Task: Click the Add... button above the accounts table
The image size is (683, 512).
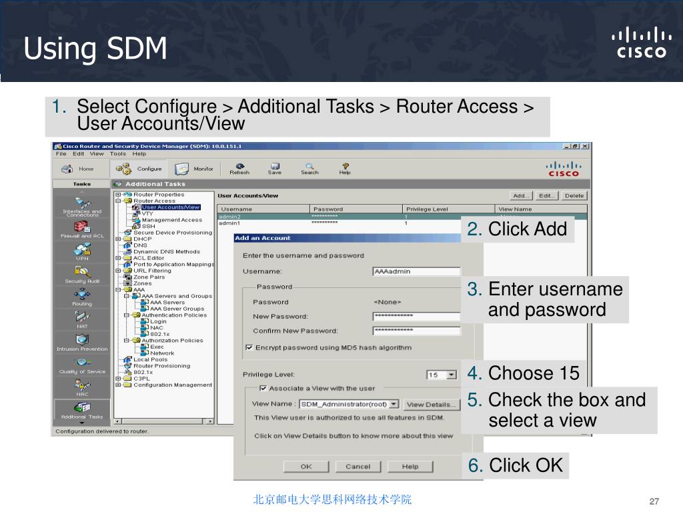Action: point(521,196)
